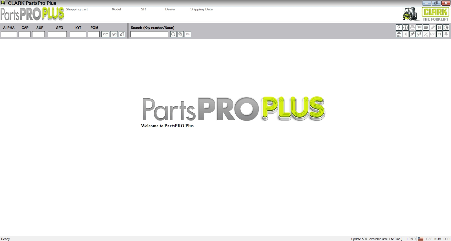Focus the Search (Key number/Noun) box
The height and width of the screenshot is (241, 451).
click(149, 34)
